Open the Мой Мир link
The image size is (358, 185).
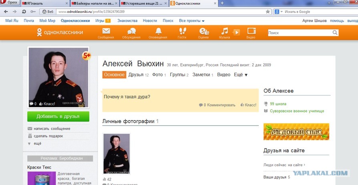point(47,20)
